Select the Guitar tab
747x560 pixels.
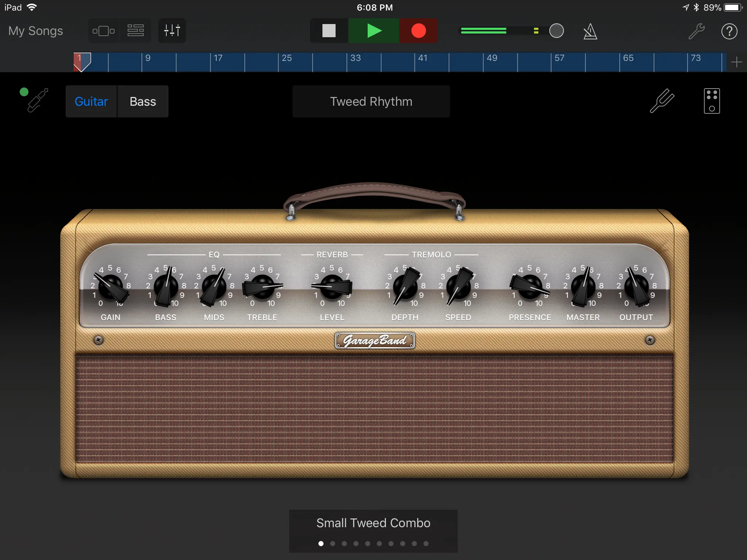(91, 101)
